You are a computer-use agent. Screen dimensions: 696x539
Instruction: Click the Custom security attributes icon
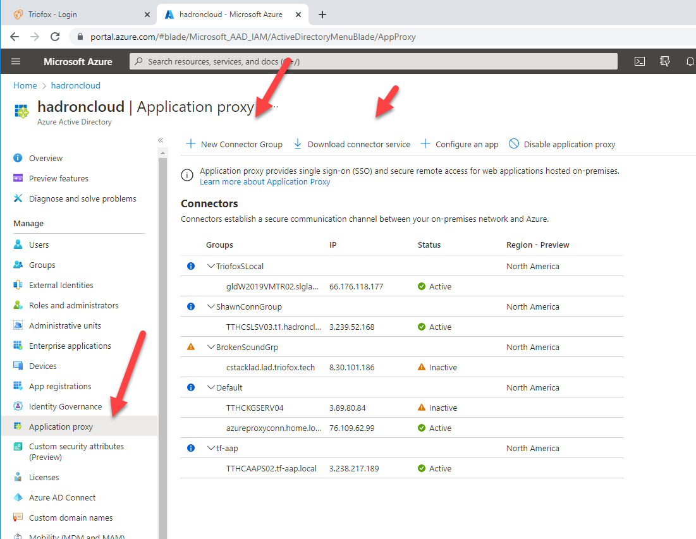click(x=18, y=446)
